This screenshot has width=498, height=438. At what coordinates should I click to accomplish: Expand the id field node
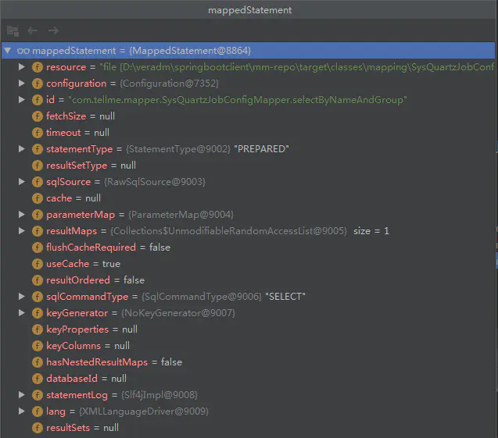coord(22,100)
